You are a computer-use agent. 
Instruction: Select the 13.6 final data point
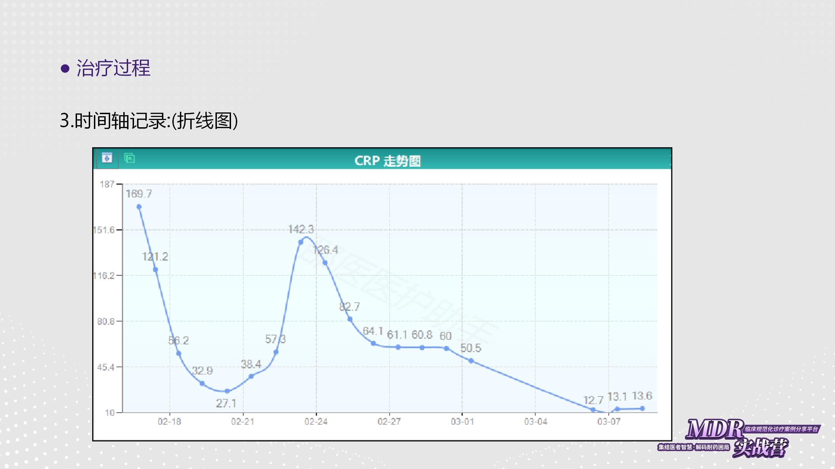click(642, 408)
